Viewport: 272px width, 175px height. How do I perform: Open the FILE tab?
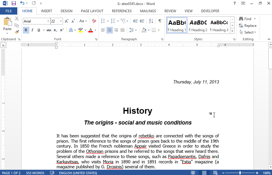9,11
